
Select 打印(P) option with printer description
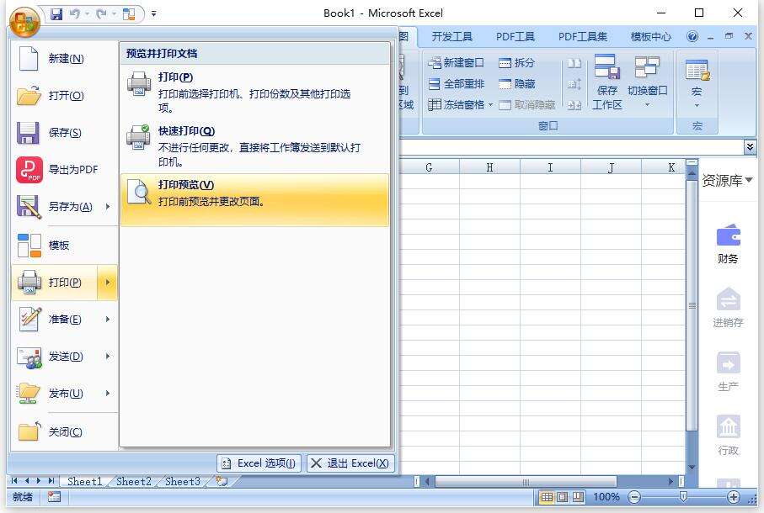[x=254, y=92]
